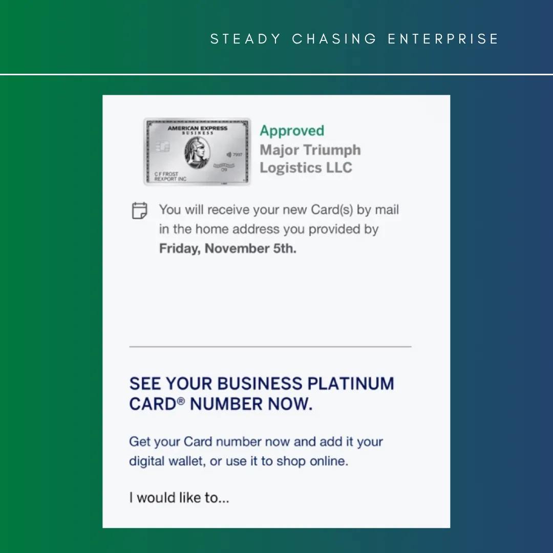Click the See Your Business Platinum heading

point(262,384)
